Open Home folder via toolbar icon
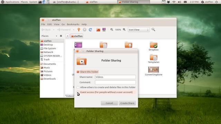221x124 pixels. click(98, 30)
